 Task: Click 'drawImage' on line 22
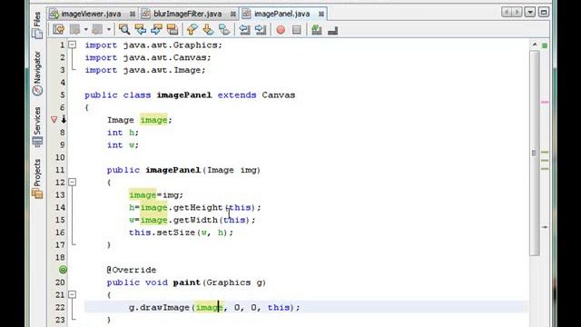[x=165, y=307]
